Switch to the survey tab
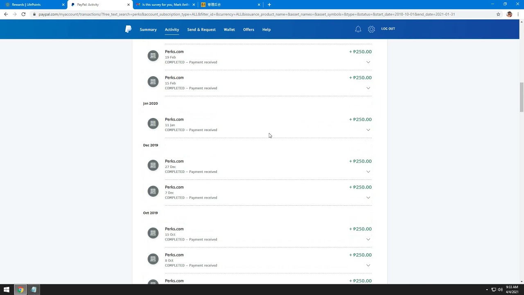This screenshot has height=295, width=524. (165, 5)
